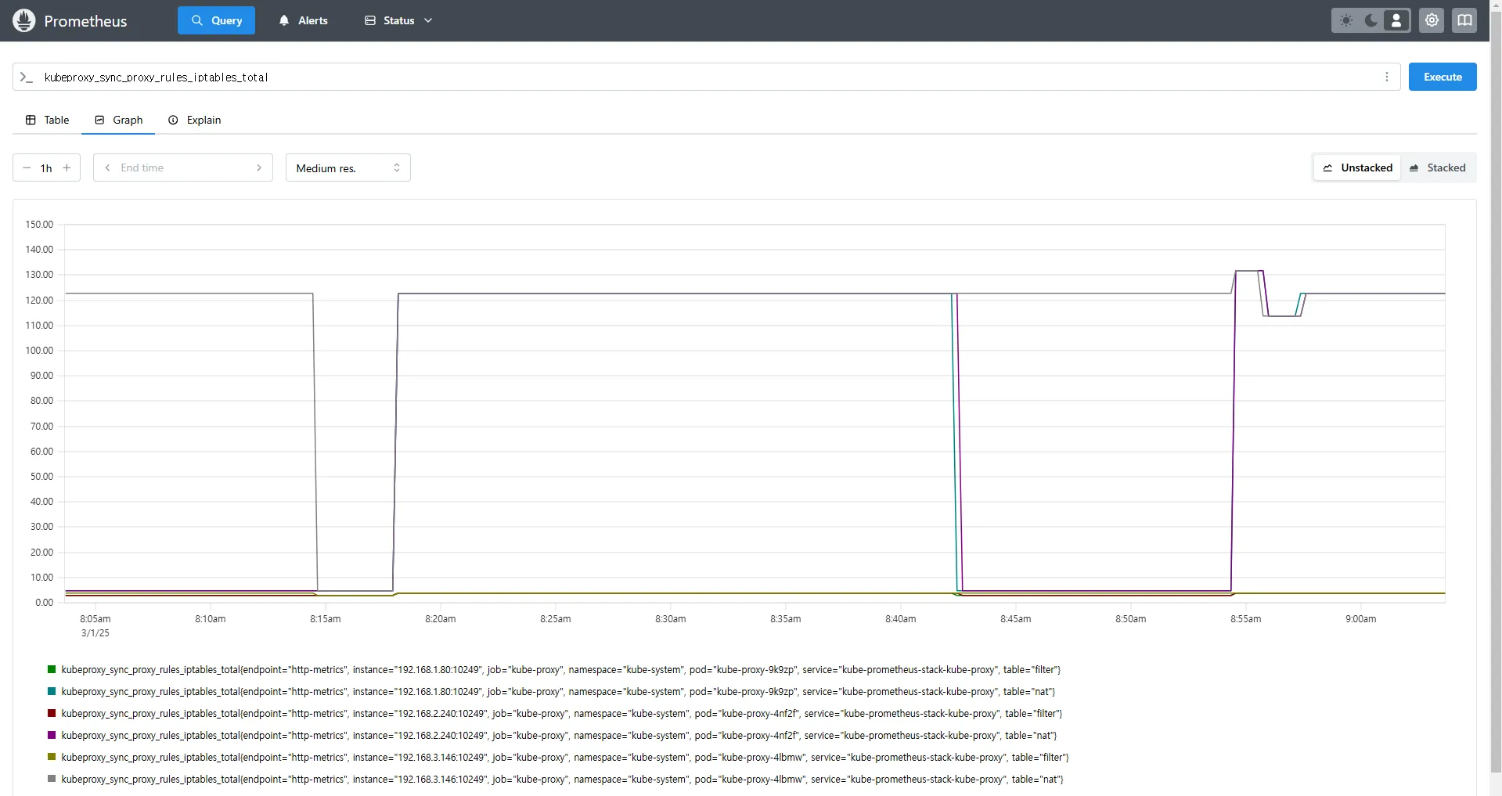Open the query options three-dot menu
The height and width of the screenshot is (796, 1502).
point(1387,77)
